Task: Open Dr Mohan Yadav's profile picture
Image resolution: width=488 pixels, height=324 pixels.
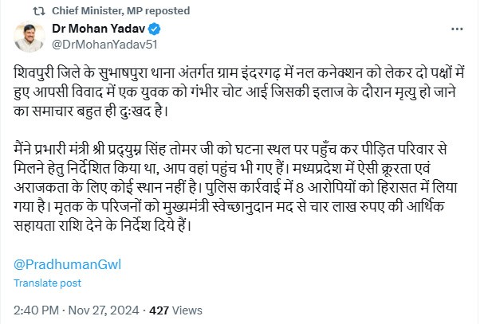Action: [x=29, y=38]
